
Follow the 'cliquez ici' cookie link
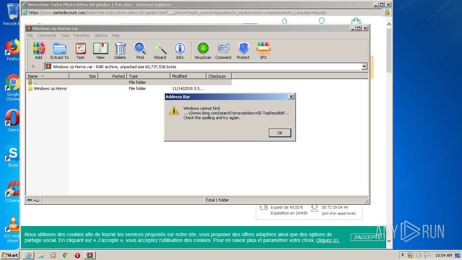pyautogui.click(x=328, y=240)
